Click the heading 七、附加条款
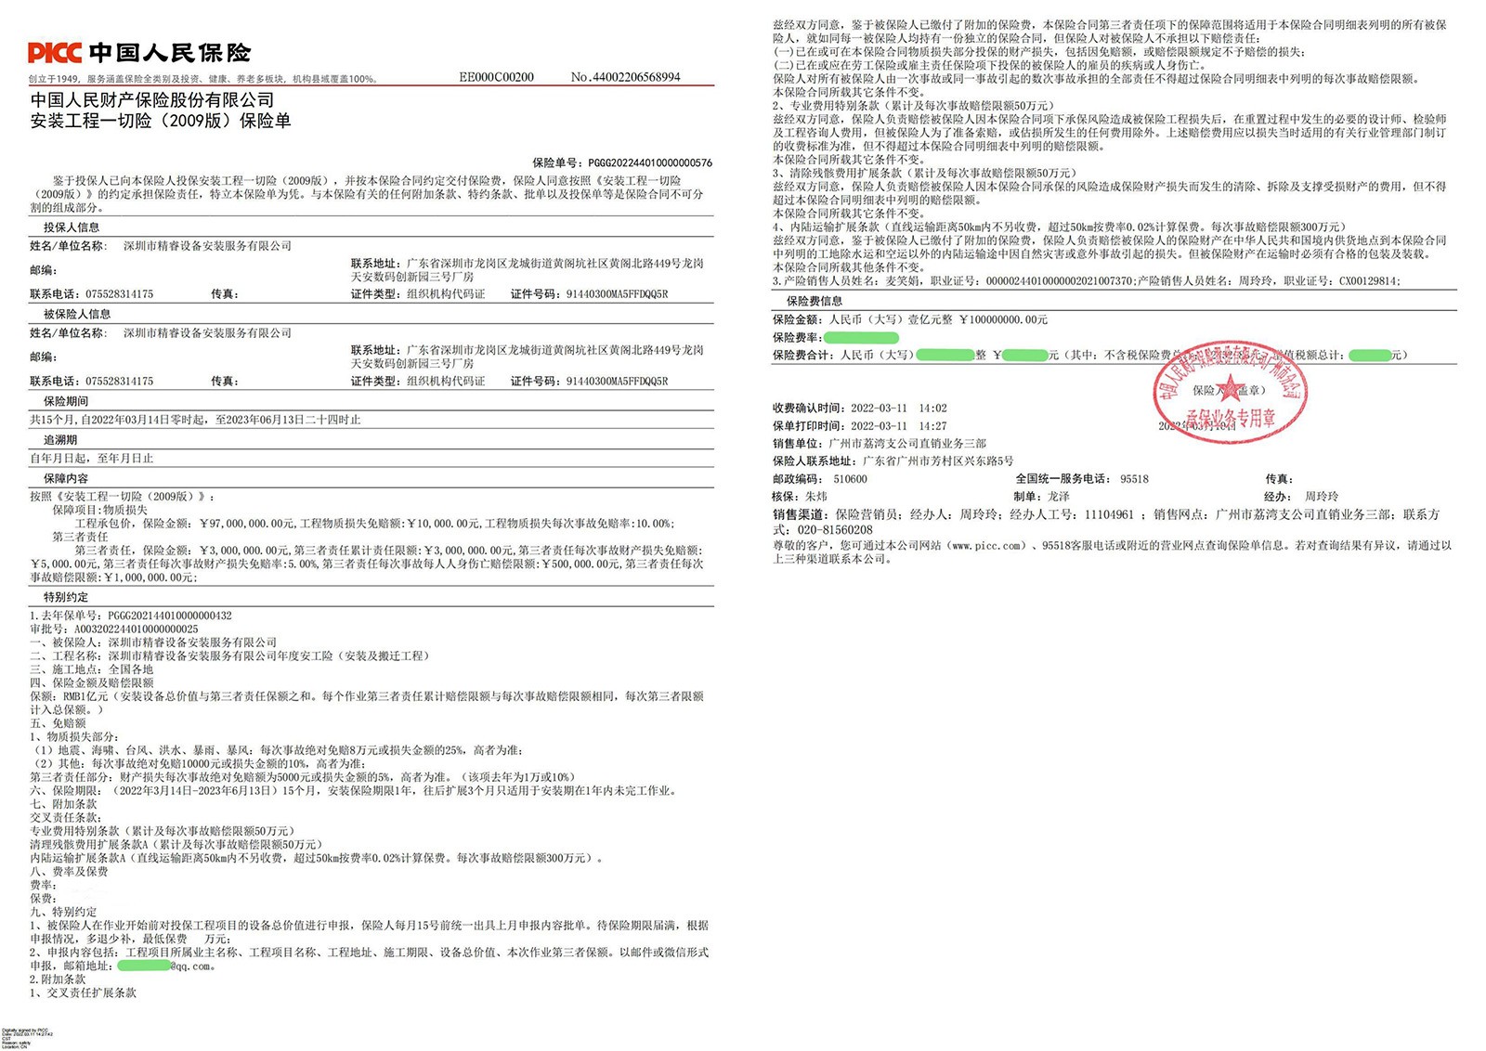Image resolution: width=1486 pixels, height=1051 pixels. [x=63, y=804]
